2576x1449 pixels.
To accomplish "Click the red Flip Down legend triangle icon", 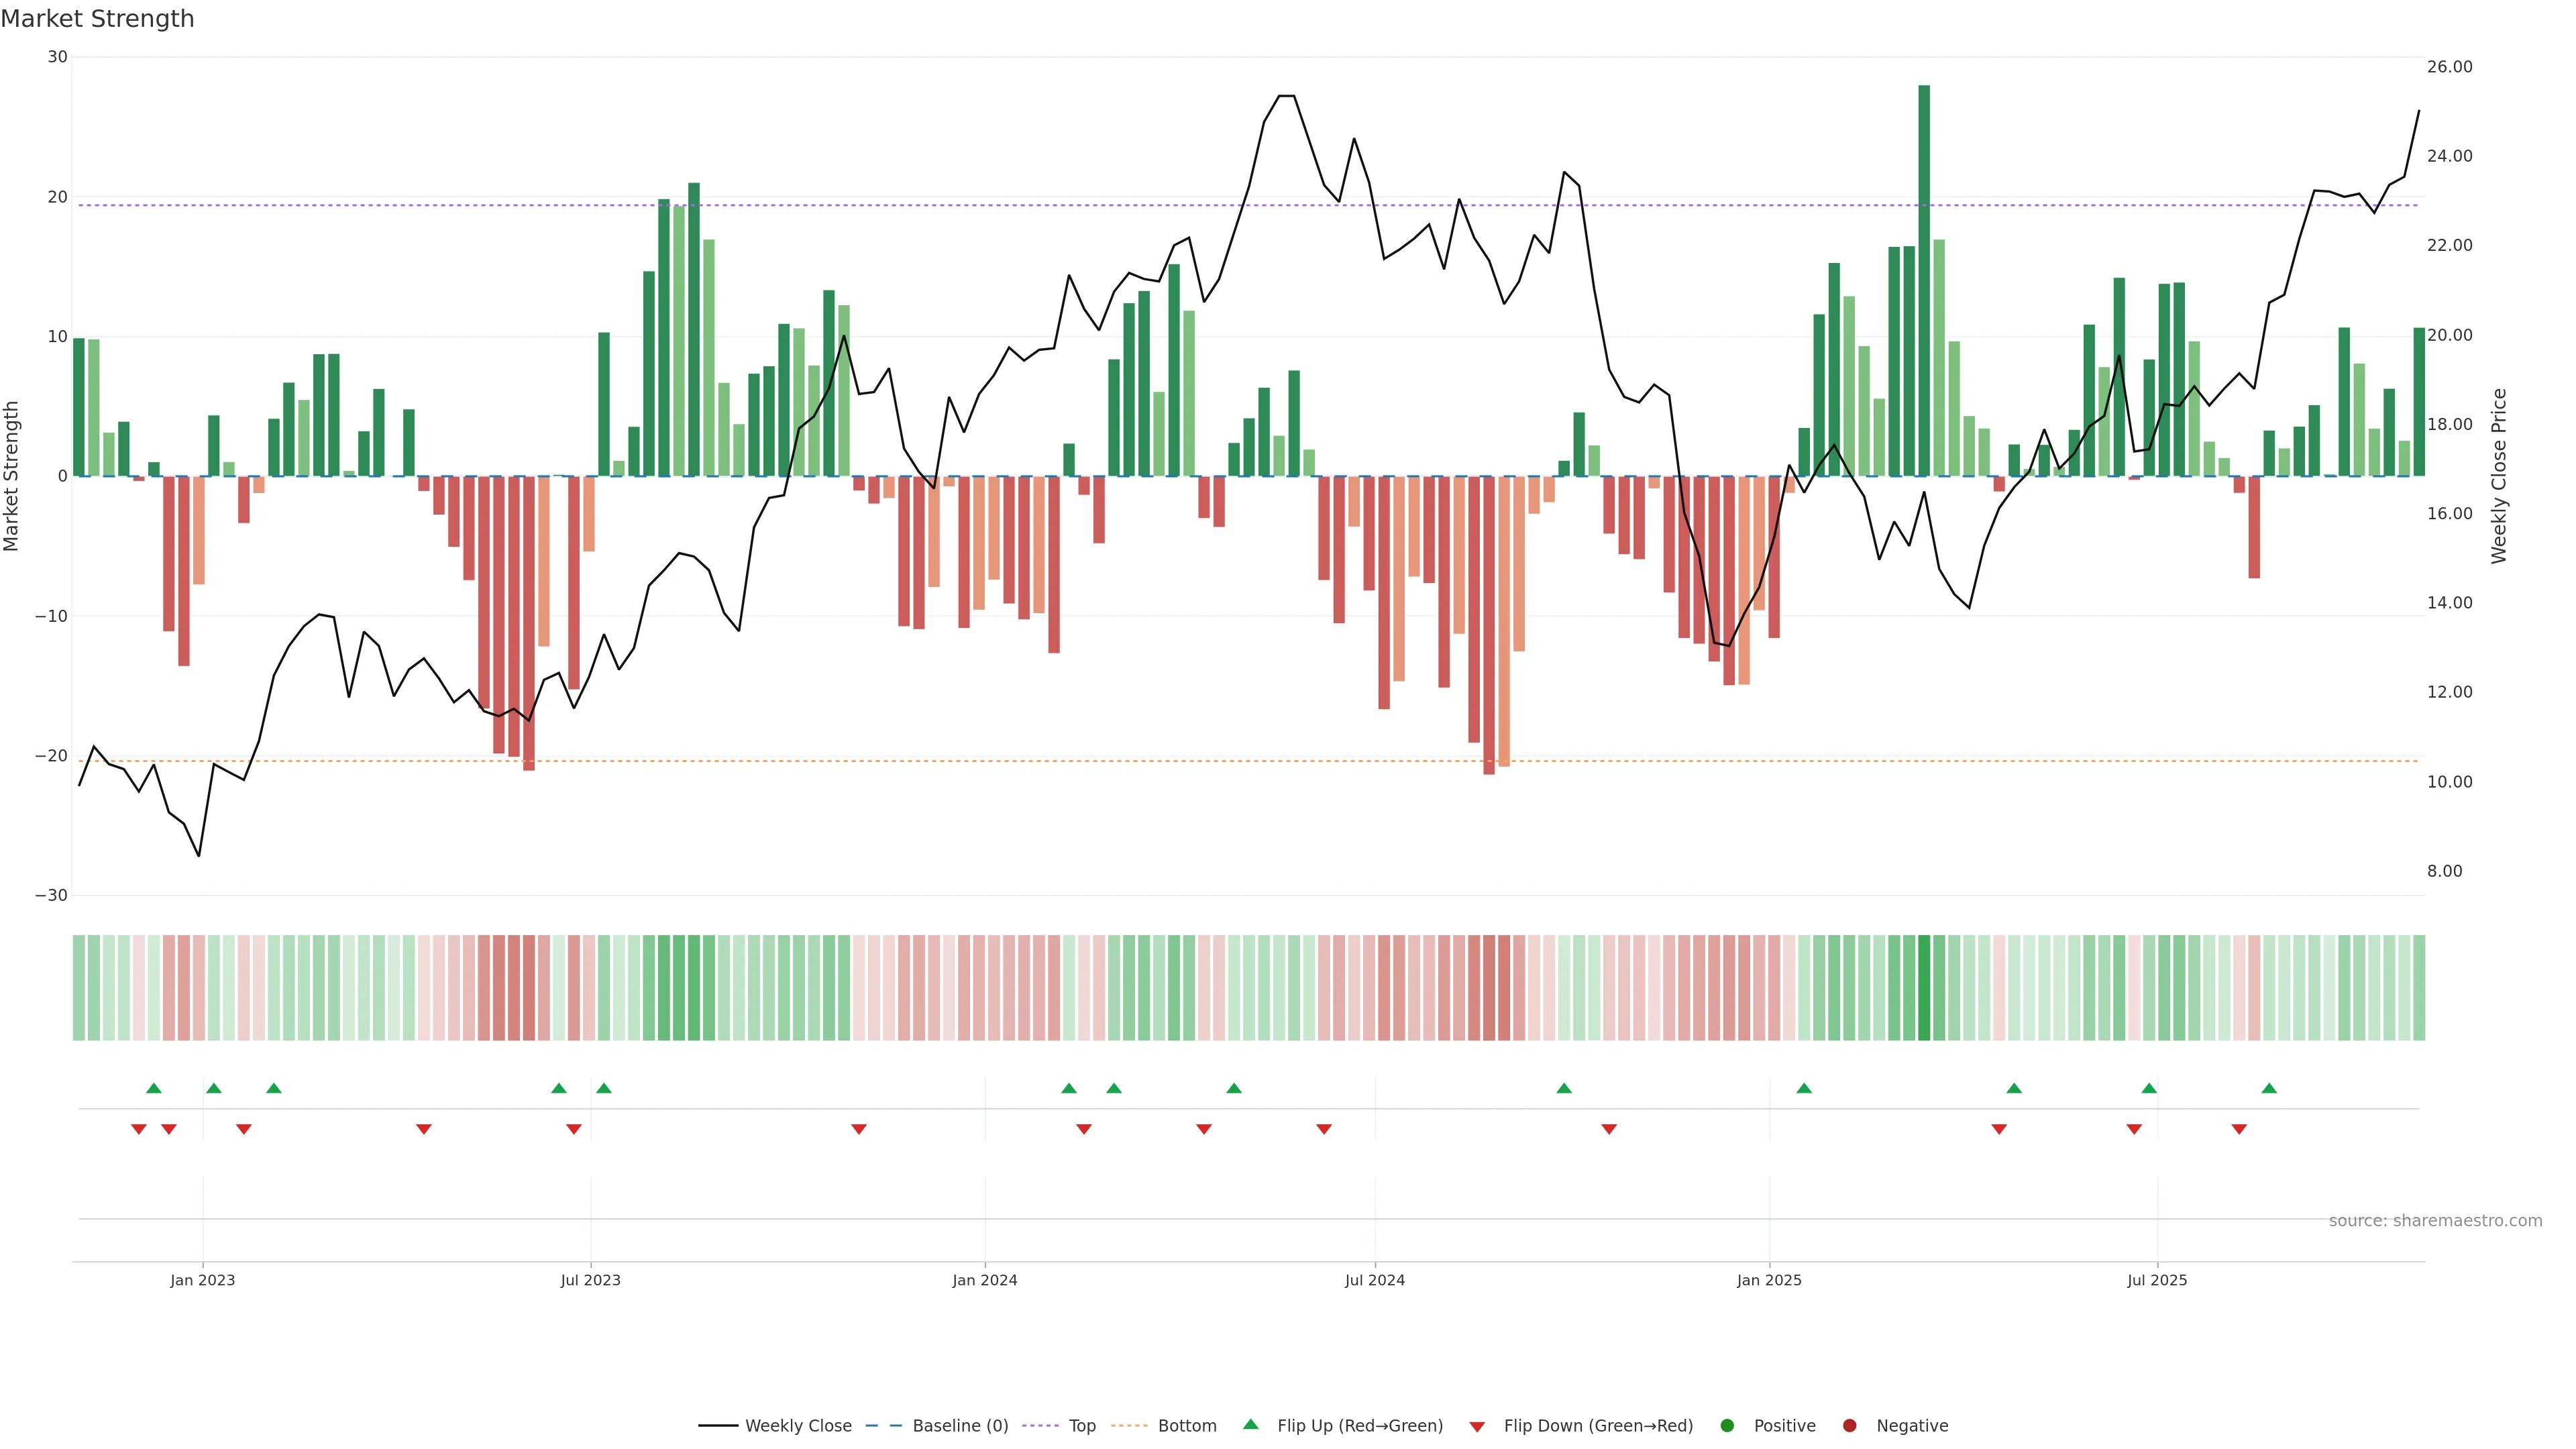I will (x=1477, y=1427).
